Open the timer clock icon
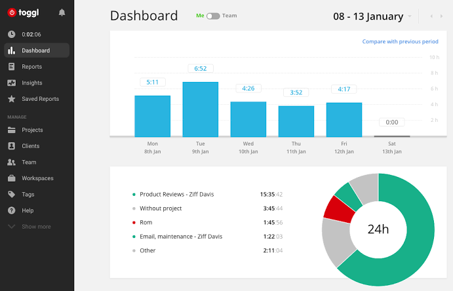 point(12,34)
